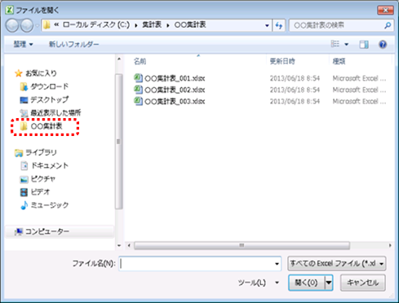Click Excel icon of ○○集計表_003.xlsx

[138, 101]
